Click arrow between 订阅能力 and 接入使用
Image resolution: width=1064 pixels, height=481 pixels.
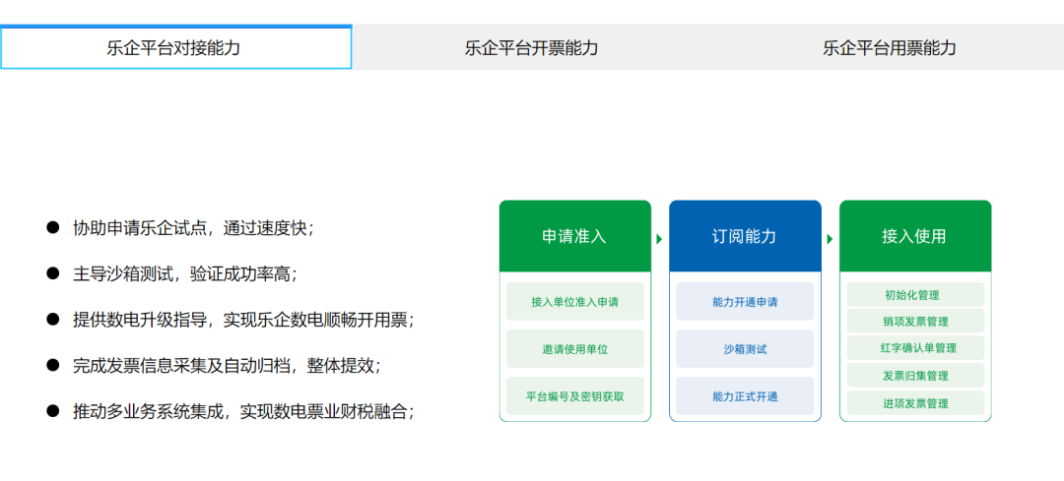(x=830, y=238)
